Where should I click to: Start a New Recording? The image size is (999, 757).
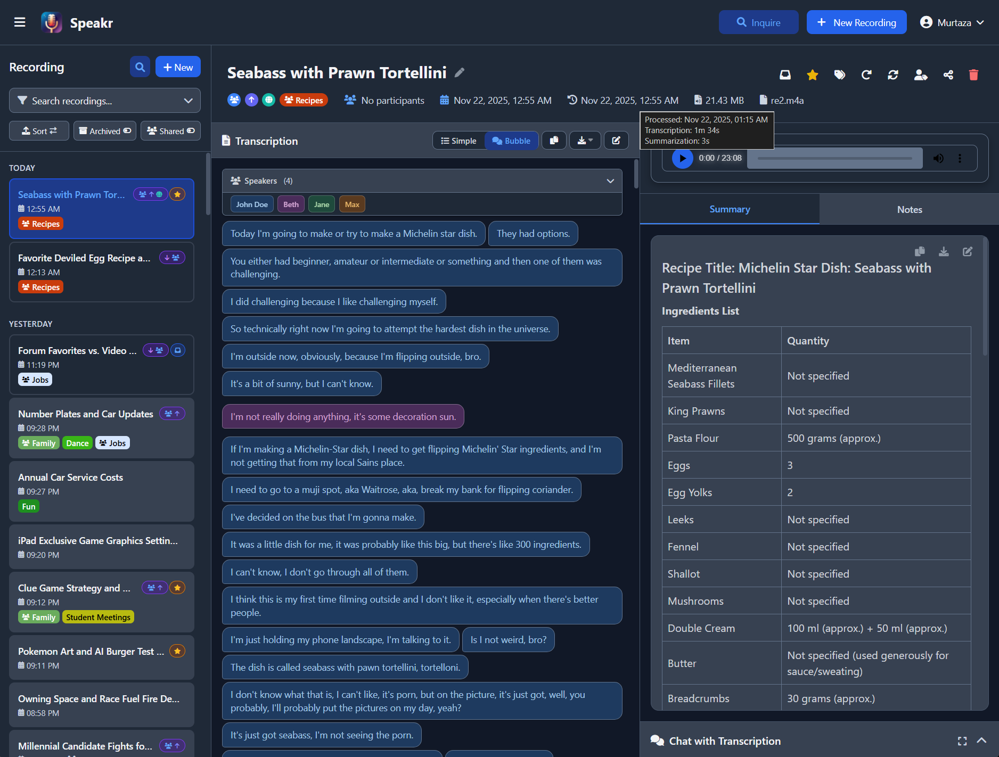tap(856, 22)
